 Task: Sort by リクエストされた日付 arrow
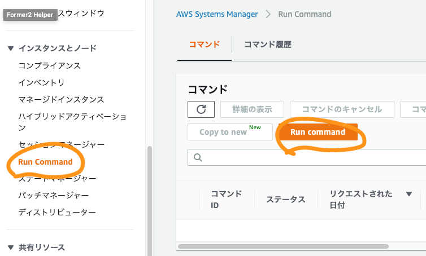pyautogui.click(x=409, y=194)
